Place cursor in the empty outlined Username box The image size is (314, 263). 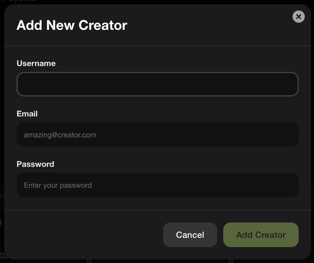point(158,84)
